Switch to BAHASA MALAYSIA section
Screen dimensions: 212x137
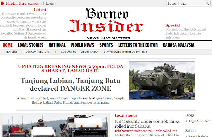tap(179, 45)
